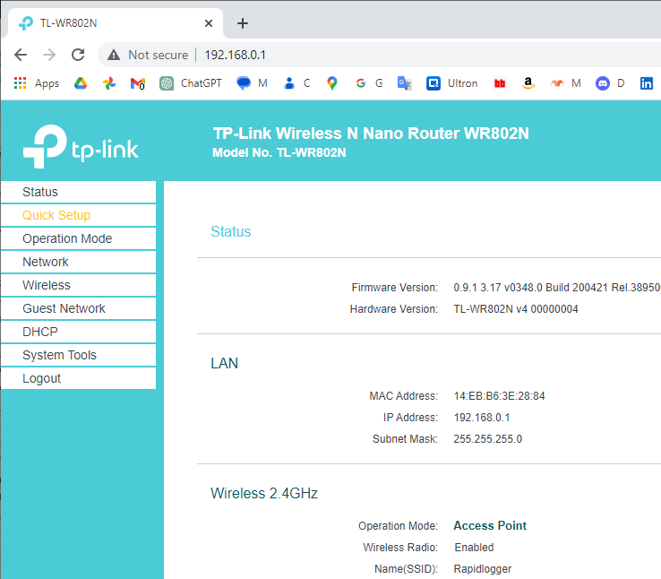Click the Status page heading

[230, 231]
